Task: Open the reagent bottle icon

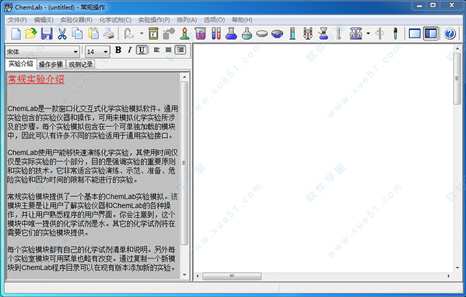Action: [x=154, y=34]
